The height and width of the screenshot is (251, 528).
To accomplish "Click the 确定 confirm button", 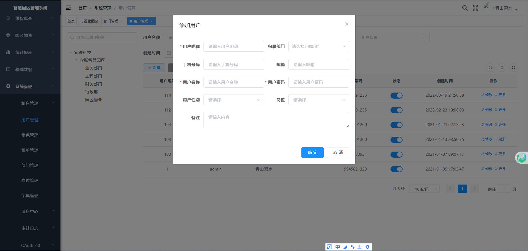I will click(312, 152).
